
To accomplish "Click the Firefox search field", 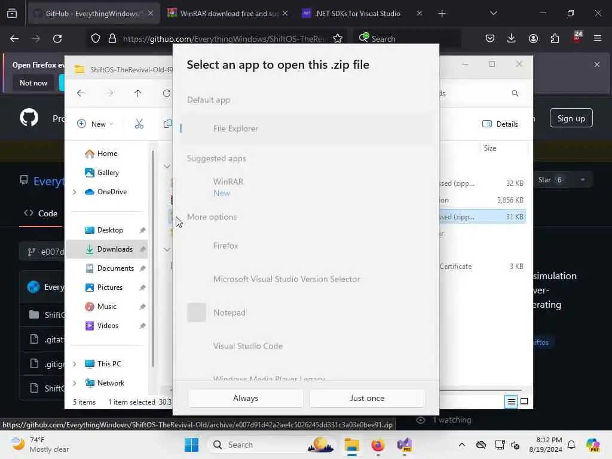I will coord(407,39).
